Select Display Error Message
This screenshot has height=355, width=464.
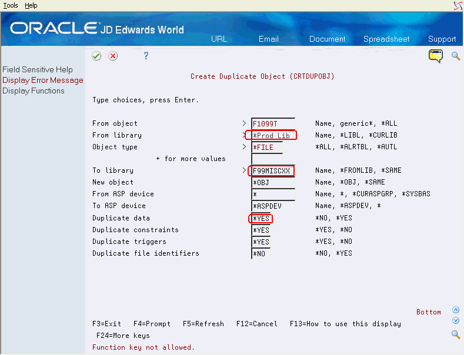coord(43,80)
